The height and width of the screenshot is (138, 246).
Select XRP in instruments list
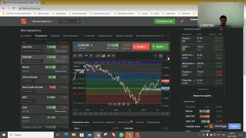(x=45, y=99)
